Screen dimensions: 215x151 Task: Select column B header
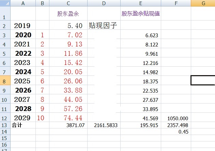click(42, 3)
